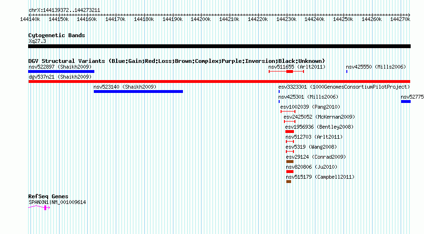Image resolution: width=424 pixels, height=234 pixels.
Task: Select the red esv1956936 loss bar
Action: 290,132
